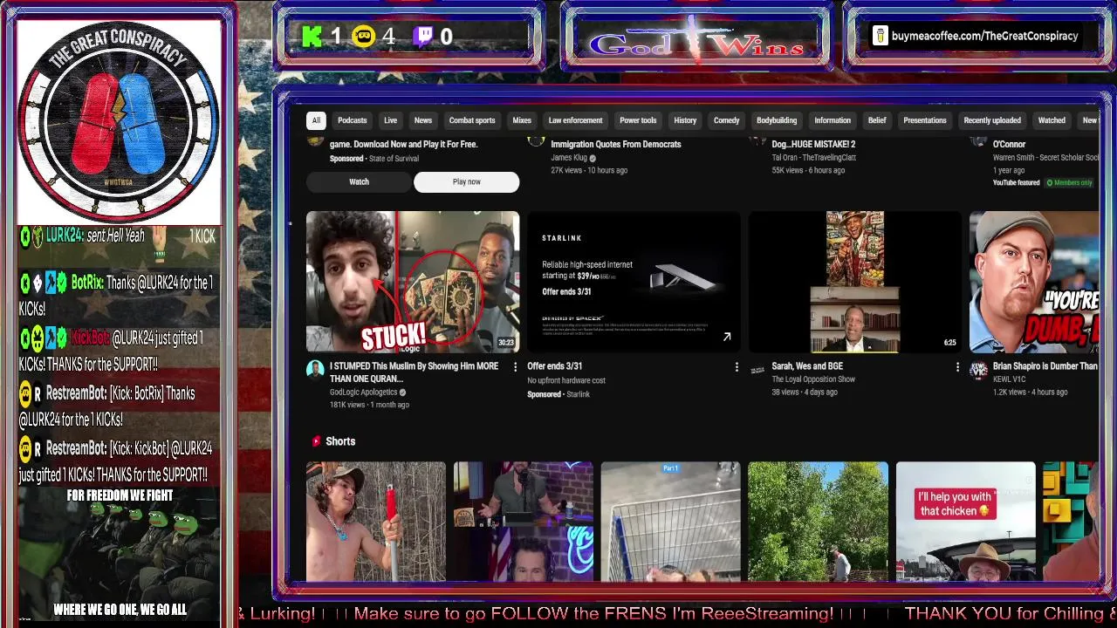1117x628 pixels.
Task: Select the Watched filter chip
Action: point(1052,120)
